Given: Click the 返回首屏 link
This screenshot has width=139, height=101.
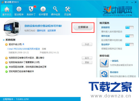Looking at the screenshot, I should click(x=51, y=31).
